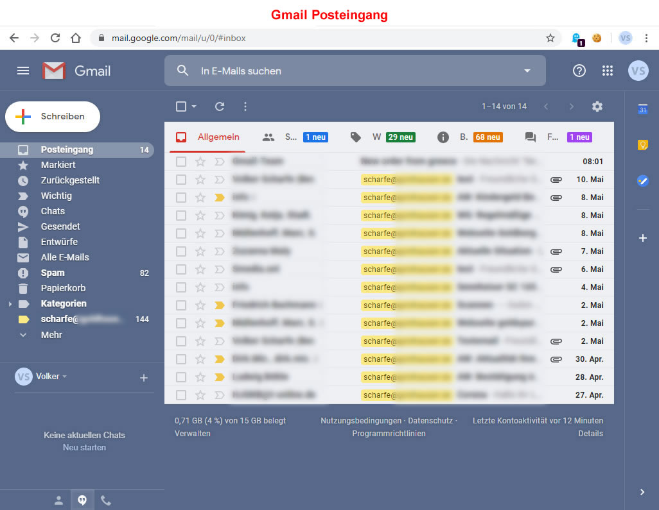Open the Google apps grid
This screenshot has height=510, width=659.
(x=608, y=71)
